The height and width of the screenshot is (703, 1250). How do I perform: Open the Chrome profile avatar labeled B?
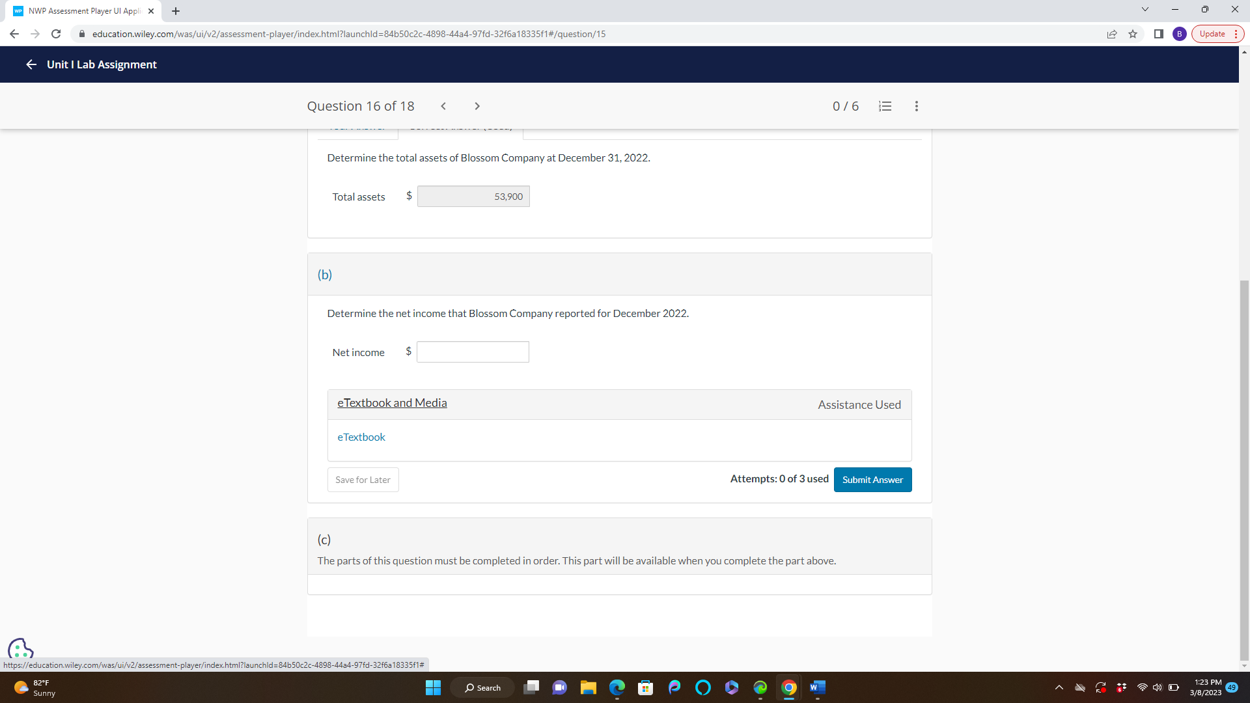[1179, 34]
